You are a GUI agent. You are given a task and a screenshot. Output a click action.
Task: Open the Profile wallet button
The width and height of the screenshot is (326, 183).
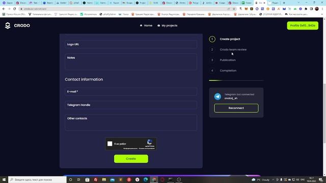[x=303, y=25]
